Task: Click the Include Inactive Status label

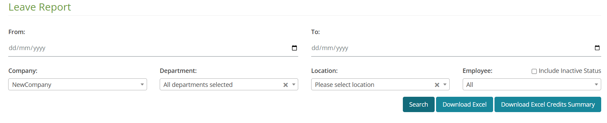Action: click(570, 71)
